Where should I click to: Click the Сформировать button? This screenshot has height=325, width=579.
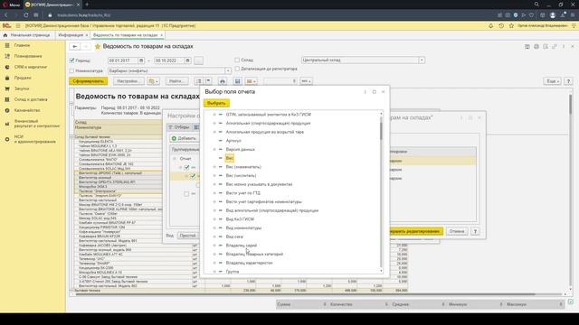89,81
